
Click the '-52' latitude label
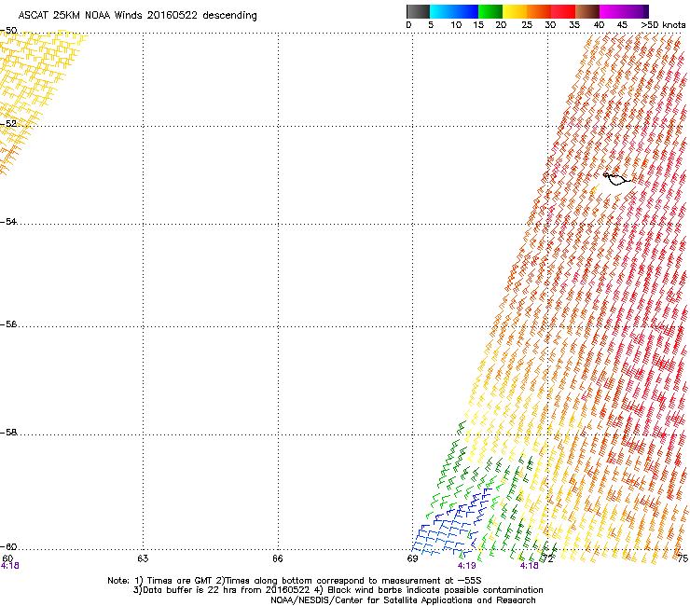tap(8, 124)
